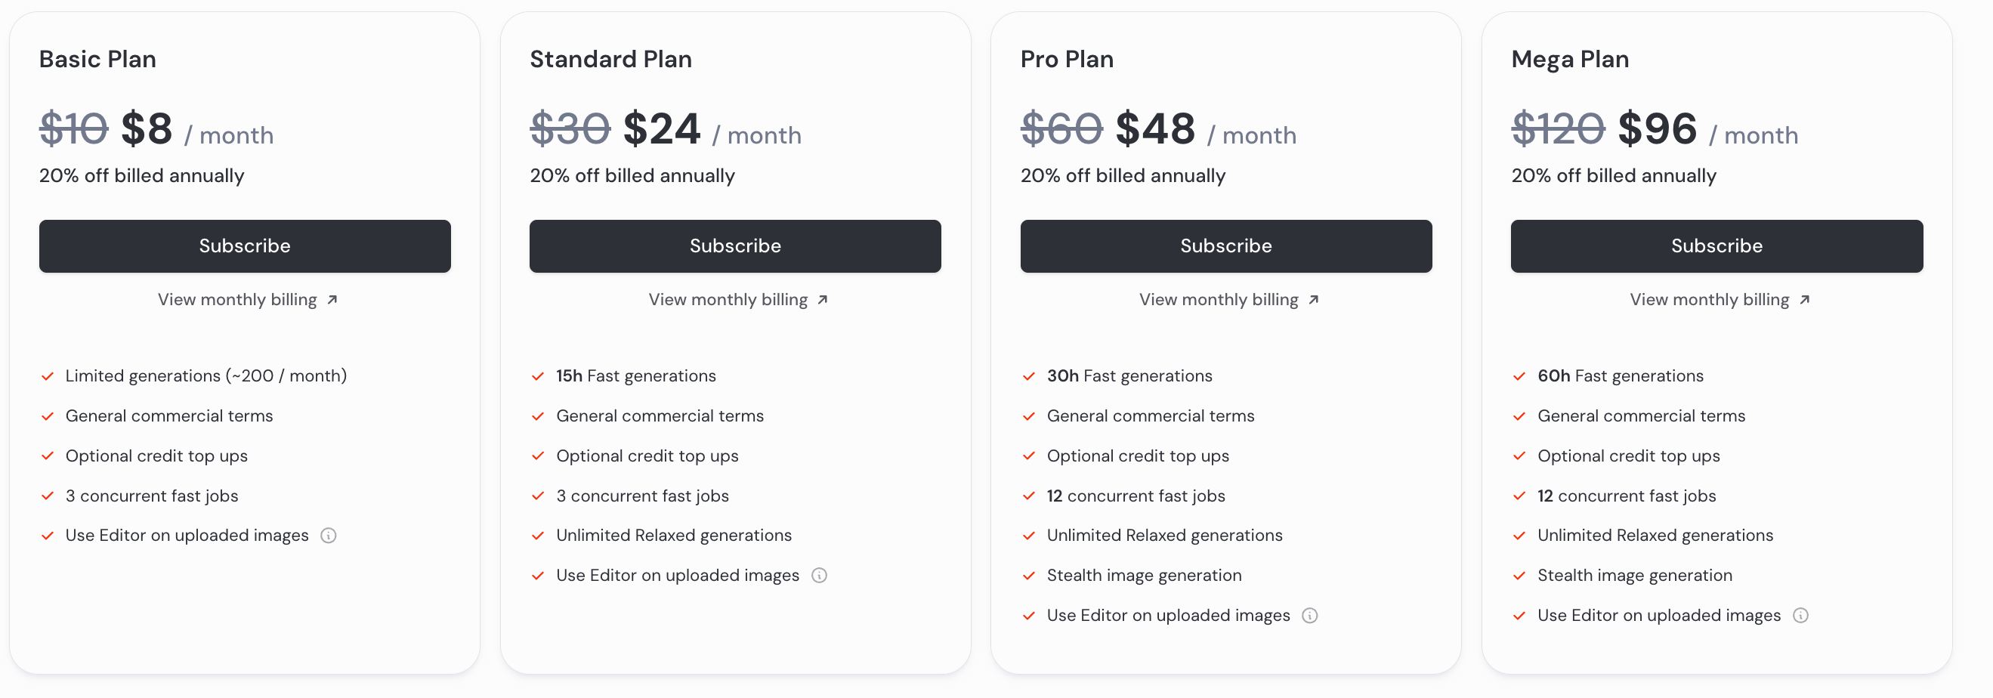The width and height of the screenshot is (1993, 698).
Task: Open Basic Plan's View monthly billing link
Action: pyautogui.click(x=237, y=300)
